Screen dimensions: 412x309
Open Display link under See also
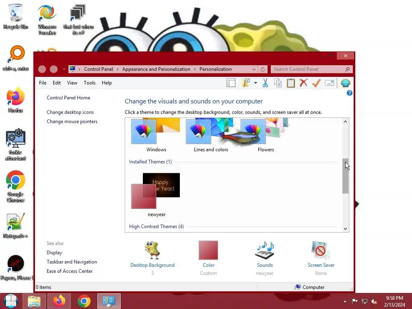(54, 253)
